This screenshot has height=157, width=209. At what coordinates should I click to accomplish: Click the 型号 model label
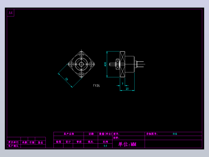tap(116, 134)
